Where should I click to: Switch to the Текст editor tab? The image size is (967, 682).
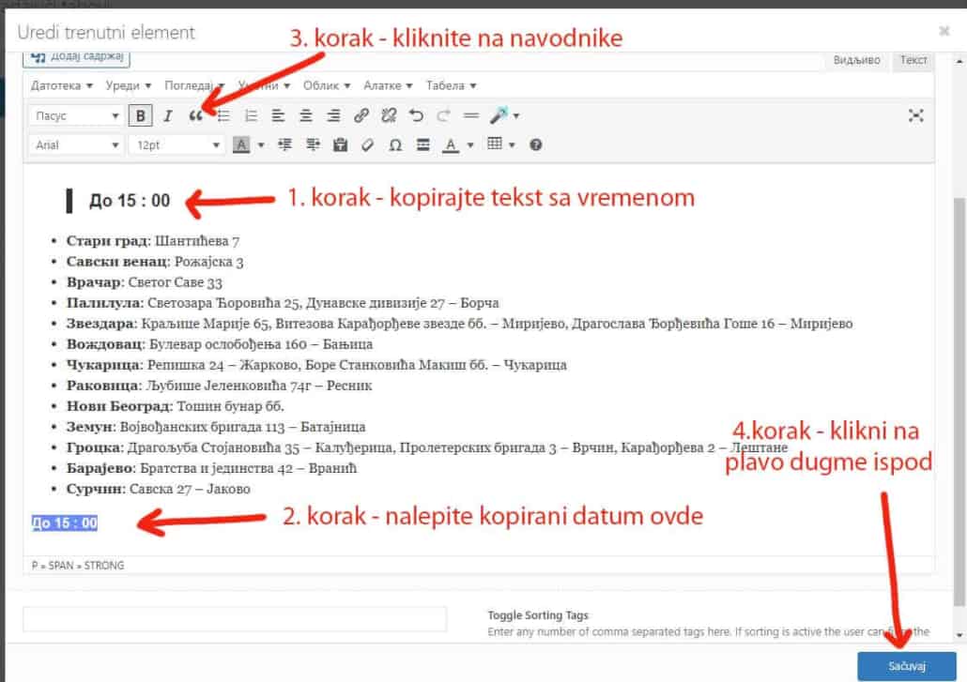coord(913,59)
